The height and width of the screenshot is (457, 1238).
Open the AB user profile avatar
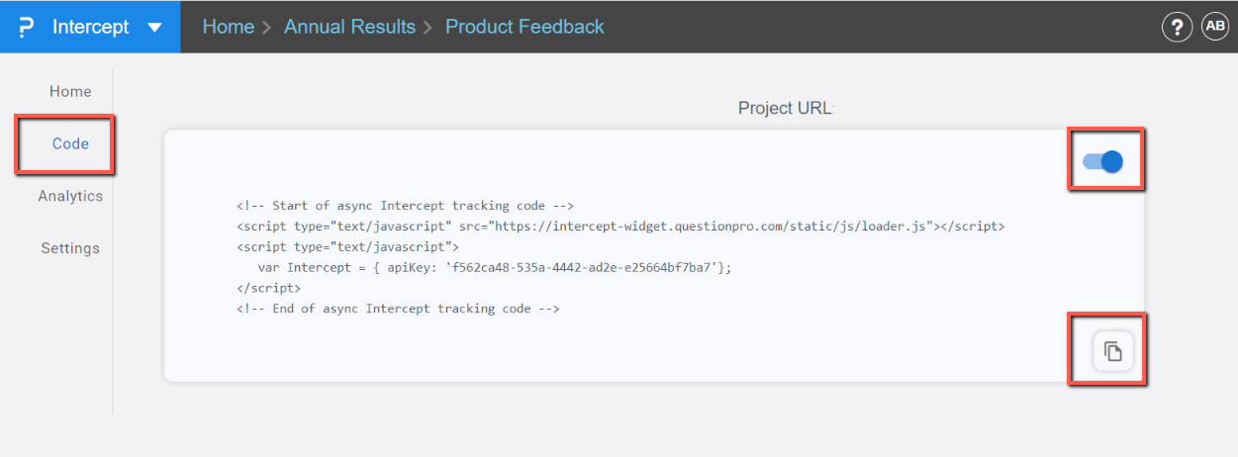[x=1214, y=27]
